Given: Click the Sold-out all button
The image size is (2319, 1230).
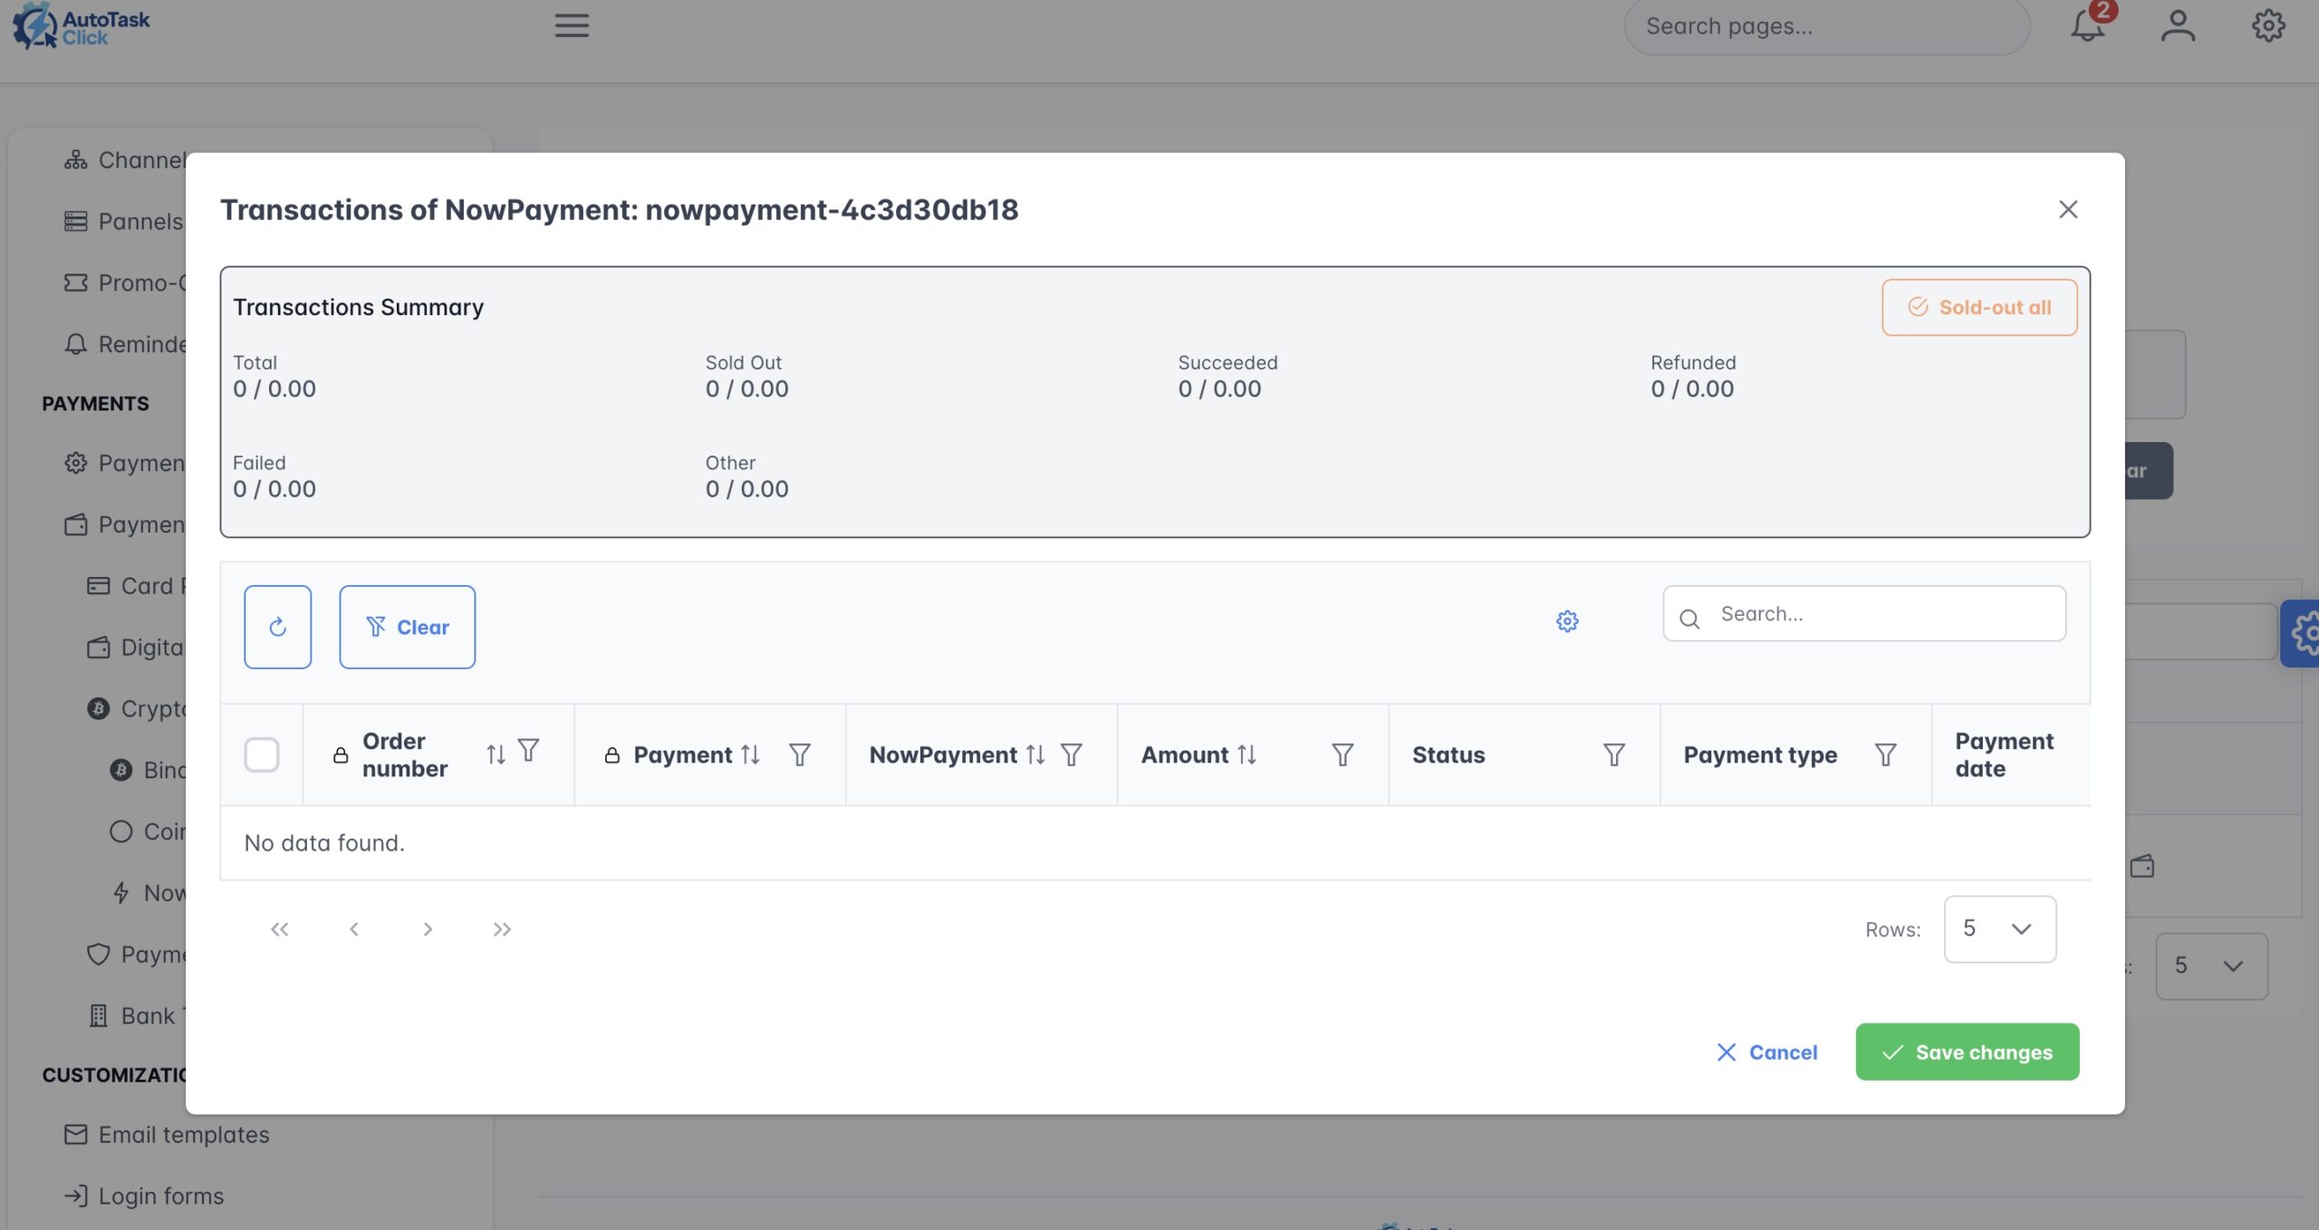Looking at the screenshot, I should [1979, 307].
